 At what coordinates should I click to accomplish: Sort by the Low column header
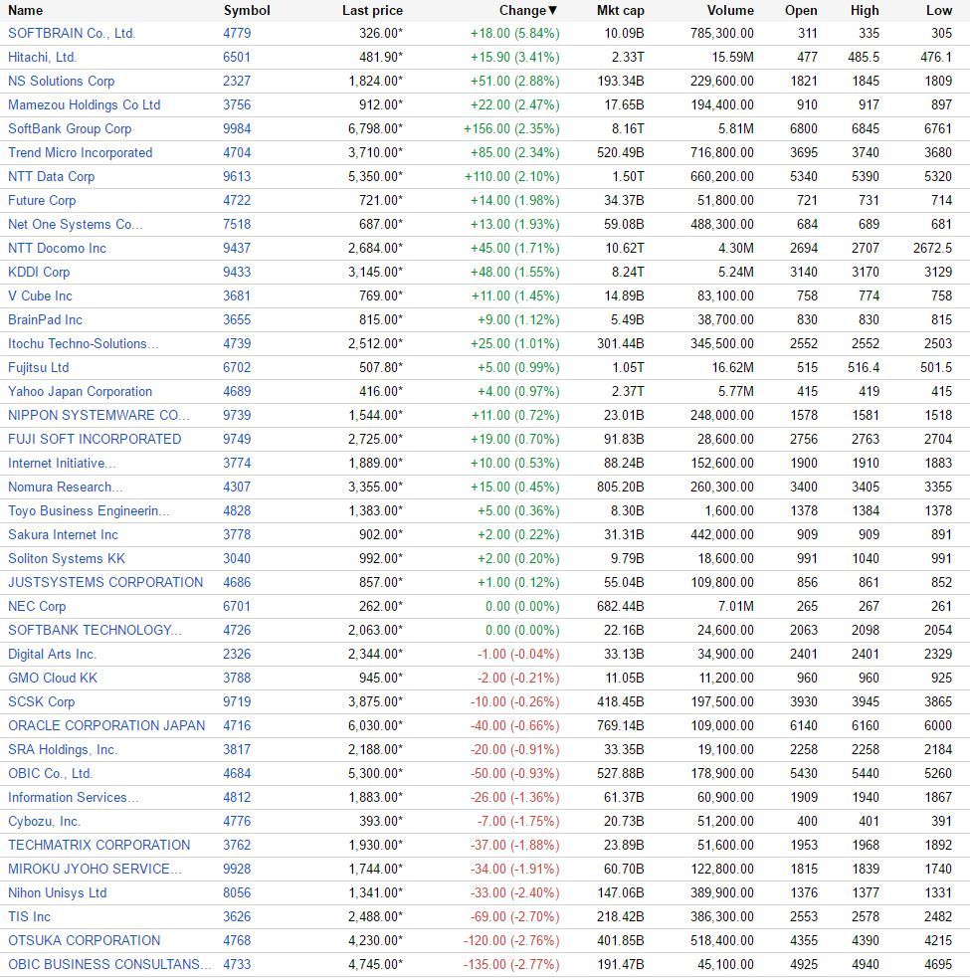click(939, 11)
